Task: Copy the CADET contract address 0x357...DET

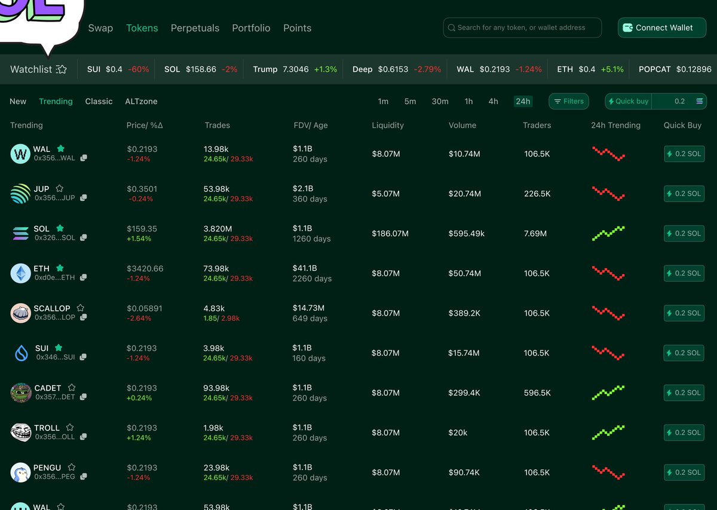Action: coord(84,397)
